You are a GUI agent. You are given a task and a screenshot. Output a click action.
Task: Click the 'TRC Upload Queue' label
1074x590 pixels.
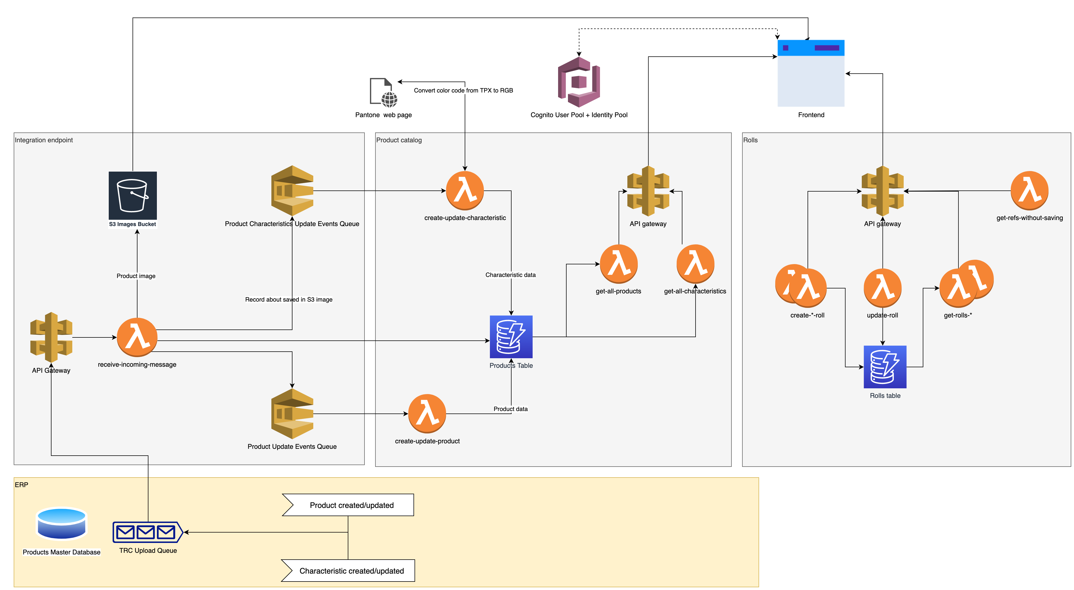point(148,550)
